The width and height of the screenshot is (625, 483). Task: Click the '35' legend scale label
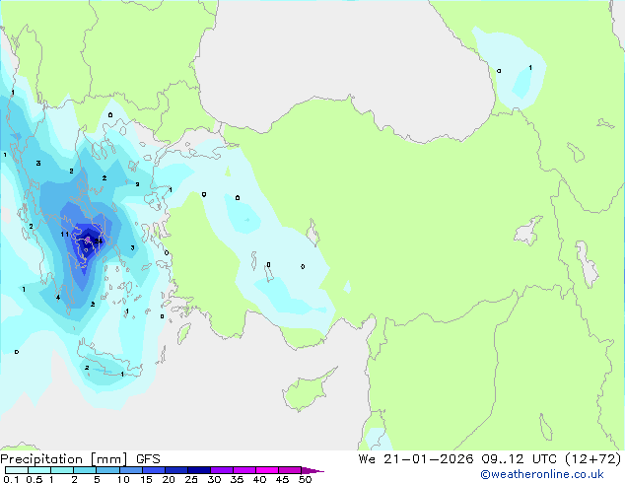tap(237, 479)
